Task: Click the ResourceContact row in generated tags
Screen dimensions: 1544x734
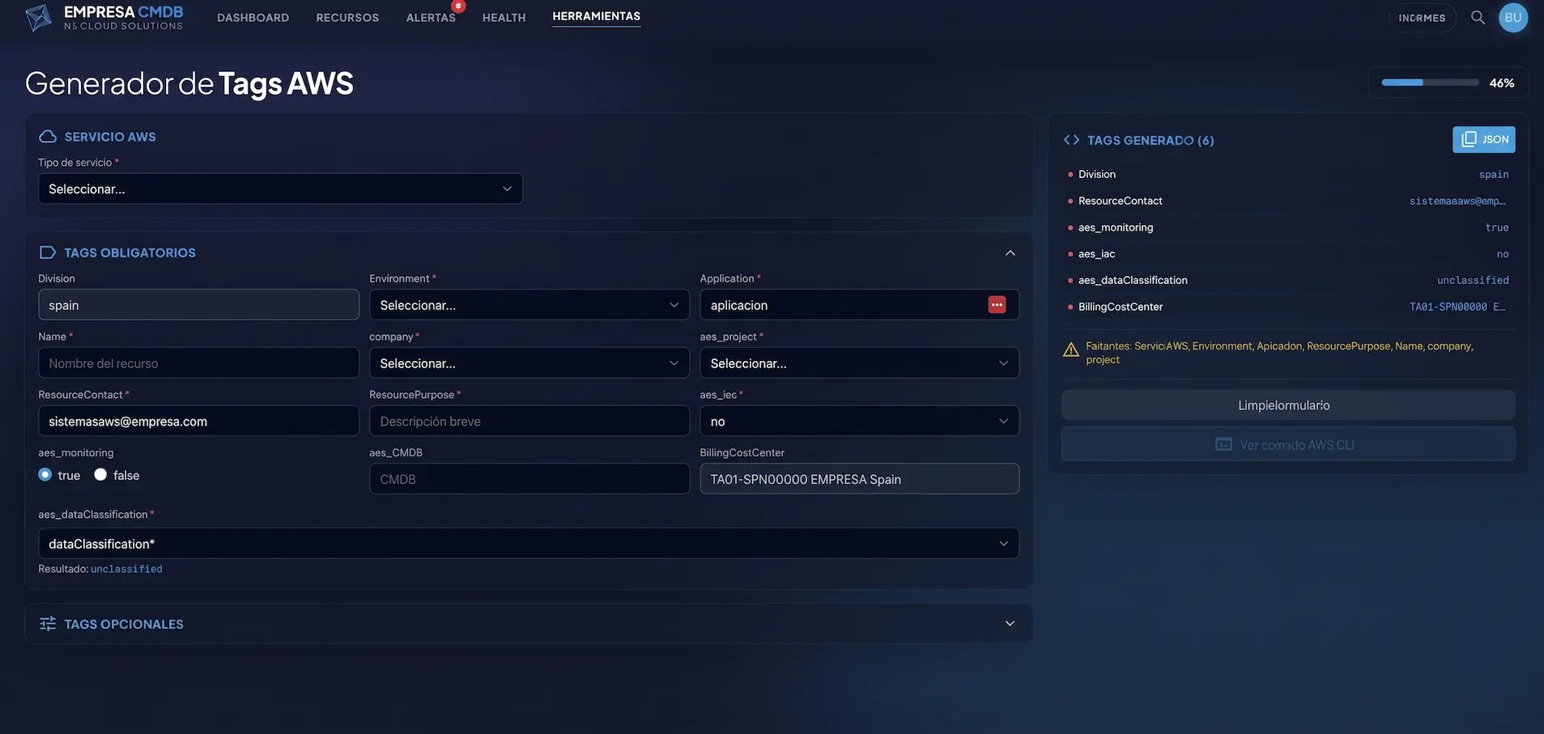Action: tap(1287, 201)
